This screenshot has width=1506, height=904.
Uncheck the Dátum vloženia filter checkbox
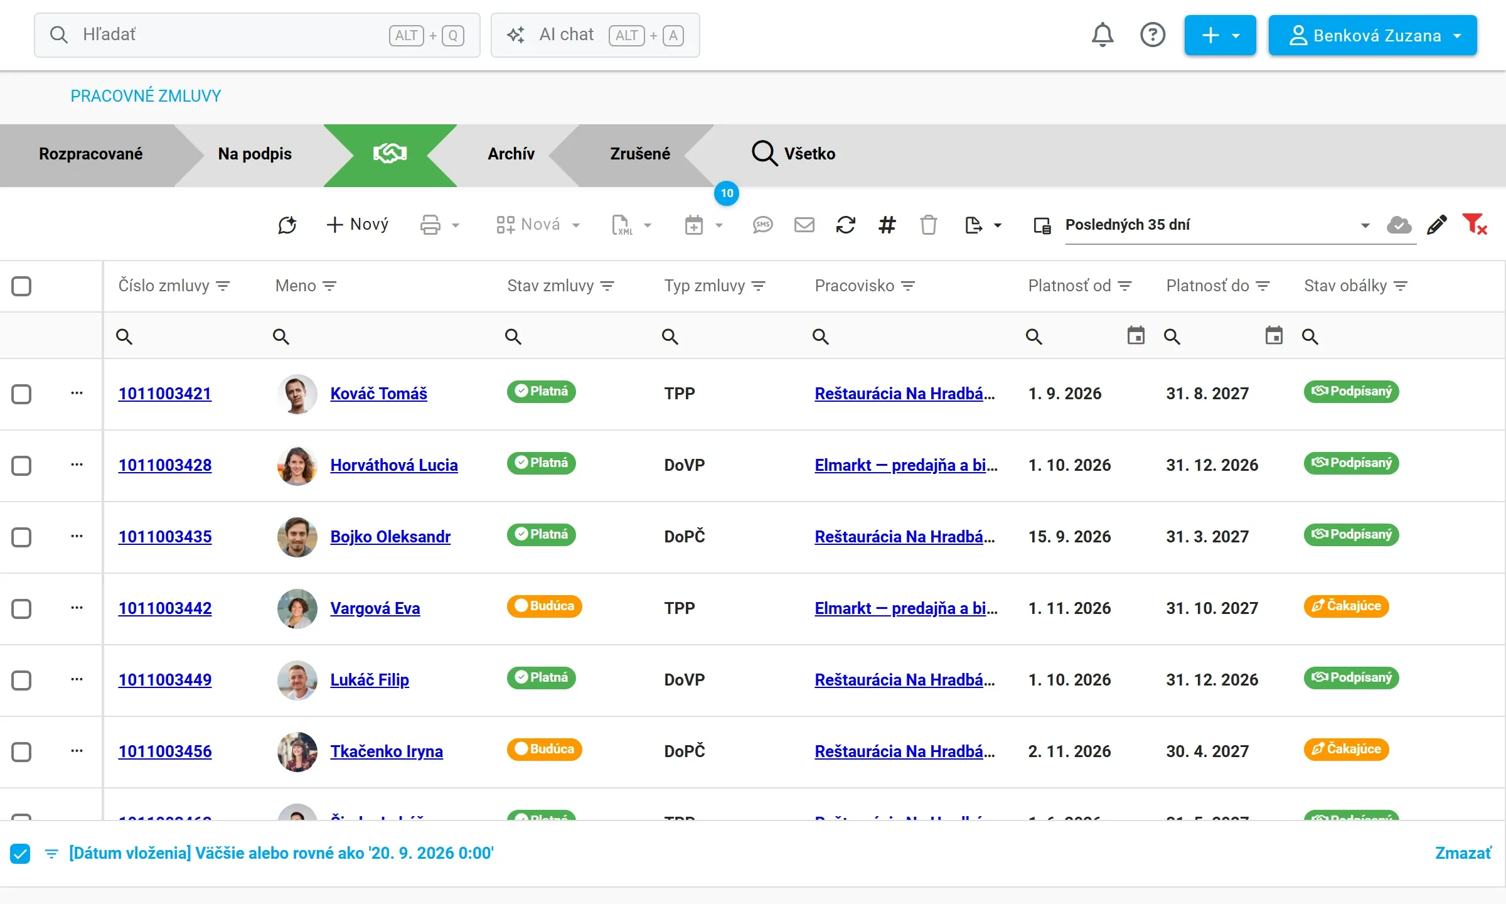click(x=20, y=854)
